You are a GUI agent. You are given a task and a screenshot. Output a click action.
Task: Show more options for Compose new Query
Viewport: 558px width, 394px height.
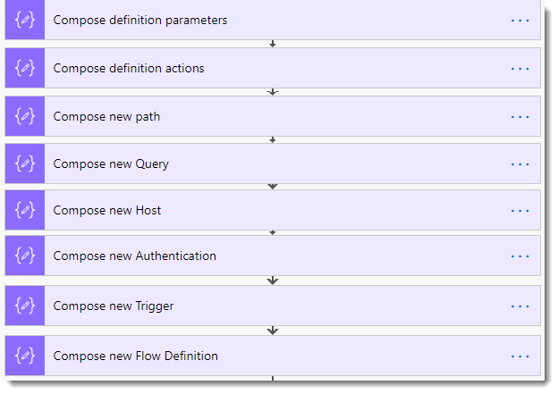point(520,163)
